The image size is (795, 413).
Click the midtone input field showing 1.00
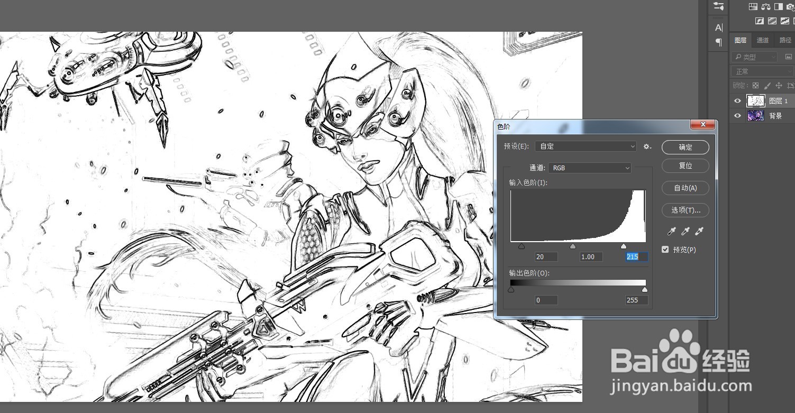[x=591, y=256]
